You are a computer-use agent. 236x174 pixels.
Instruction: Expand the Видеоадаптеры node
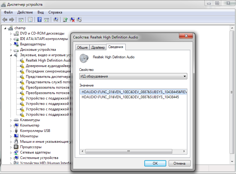tap(11, 44)
